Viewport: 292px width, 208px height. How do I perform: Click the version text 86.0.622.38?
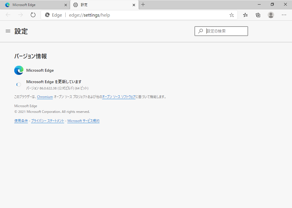[x=48, y=88]
